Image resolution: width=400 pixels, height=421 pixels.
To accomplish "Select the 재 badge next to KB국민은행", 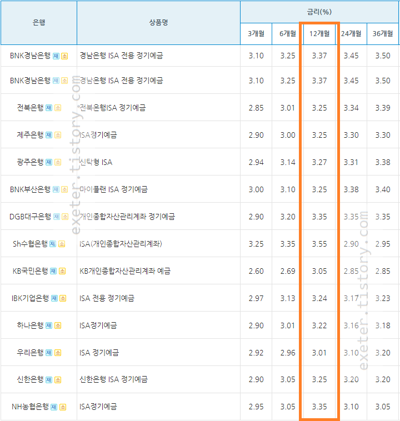I will click(x=53, y=271).
